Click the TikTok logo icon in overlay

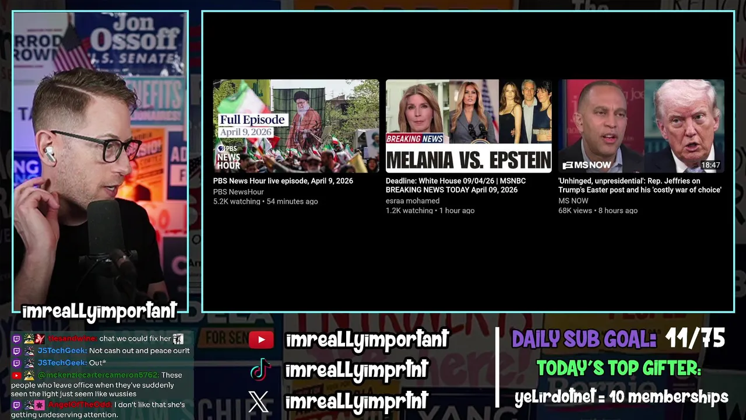click(x=261, y=370)
